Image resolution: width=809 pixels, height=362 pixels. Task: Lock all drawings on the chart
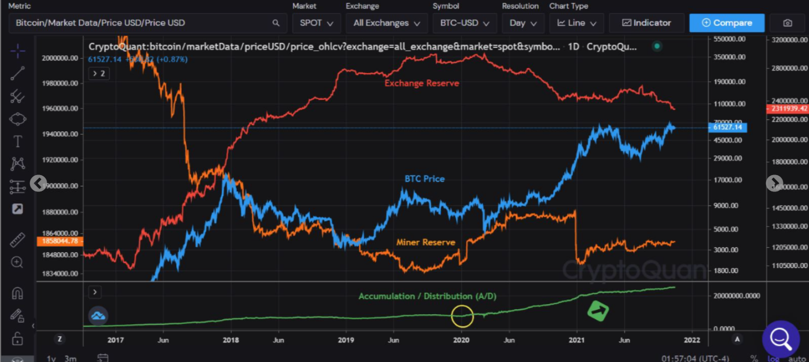click(x=17, y=338)
